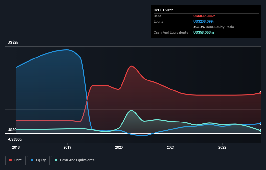This screenshot has width=266, height=170.
Task: Click the -US$200m y-axis label
Action: coord(16,139)
